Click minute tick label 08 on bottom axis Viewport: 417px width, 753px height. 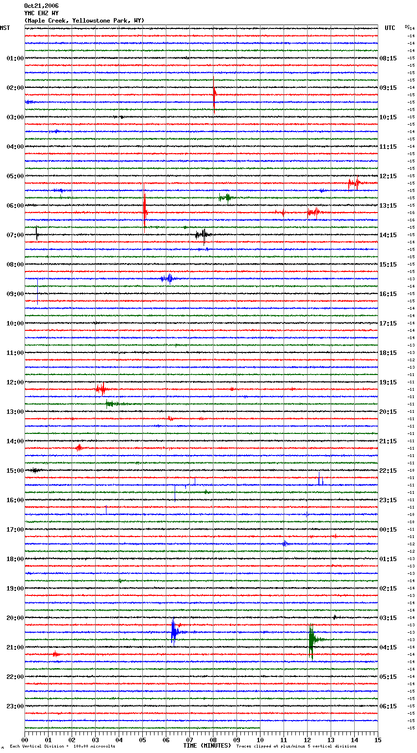click(213, 740)
